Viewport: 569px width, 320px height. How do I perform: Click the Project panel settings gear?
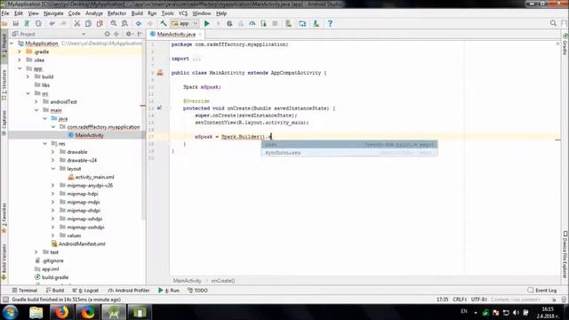[128, 34]
